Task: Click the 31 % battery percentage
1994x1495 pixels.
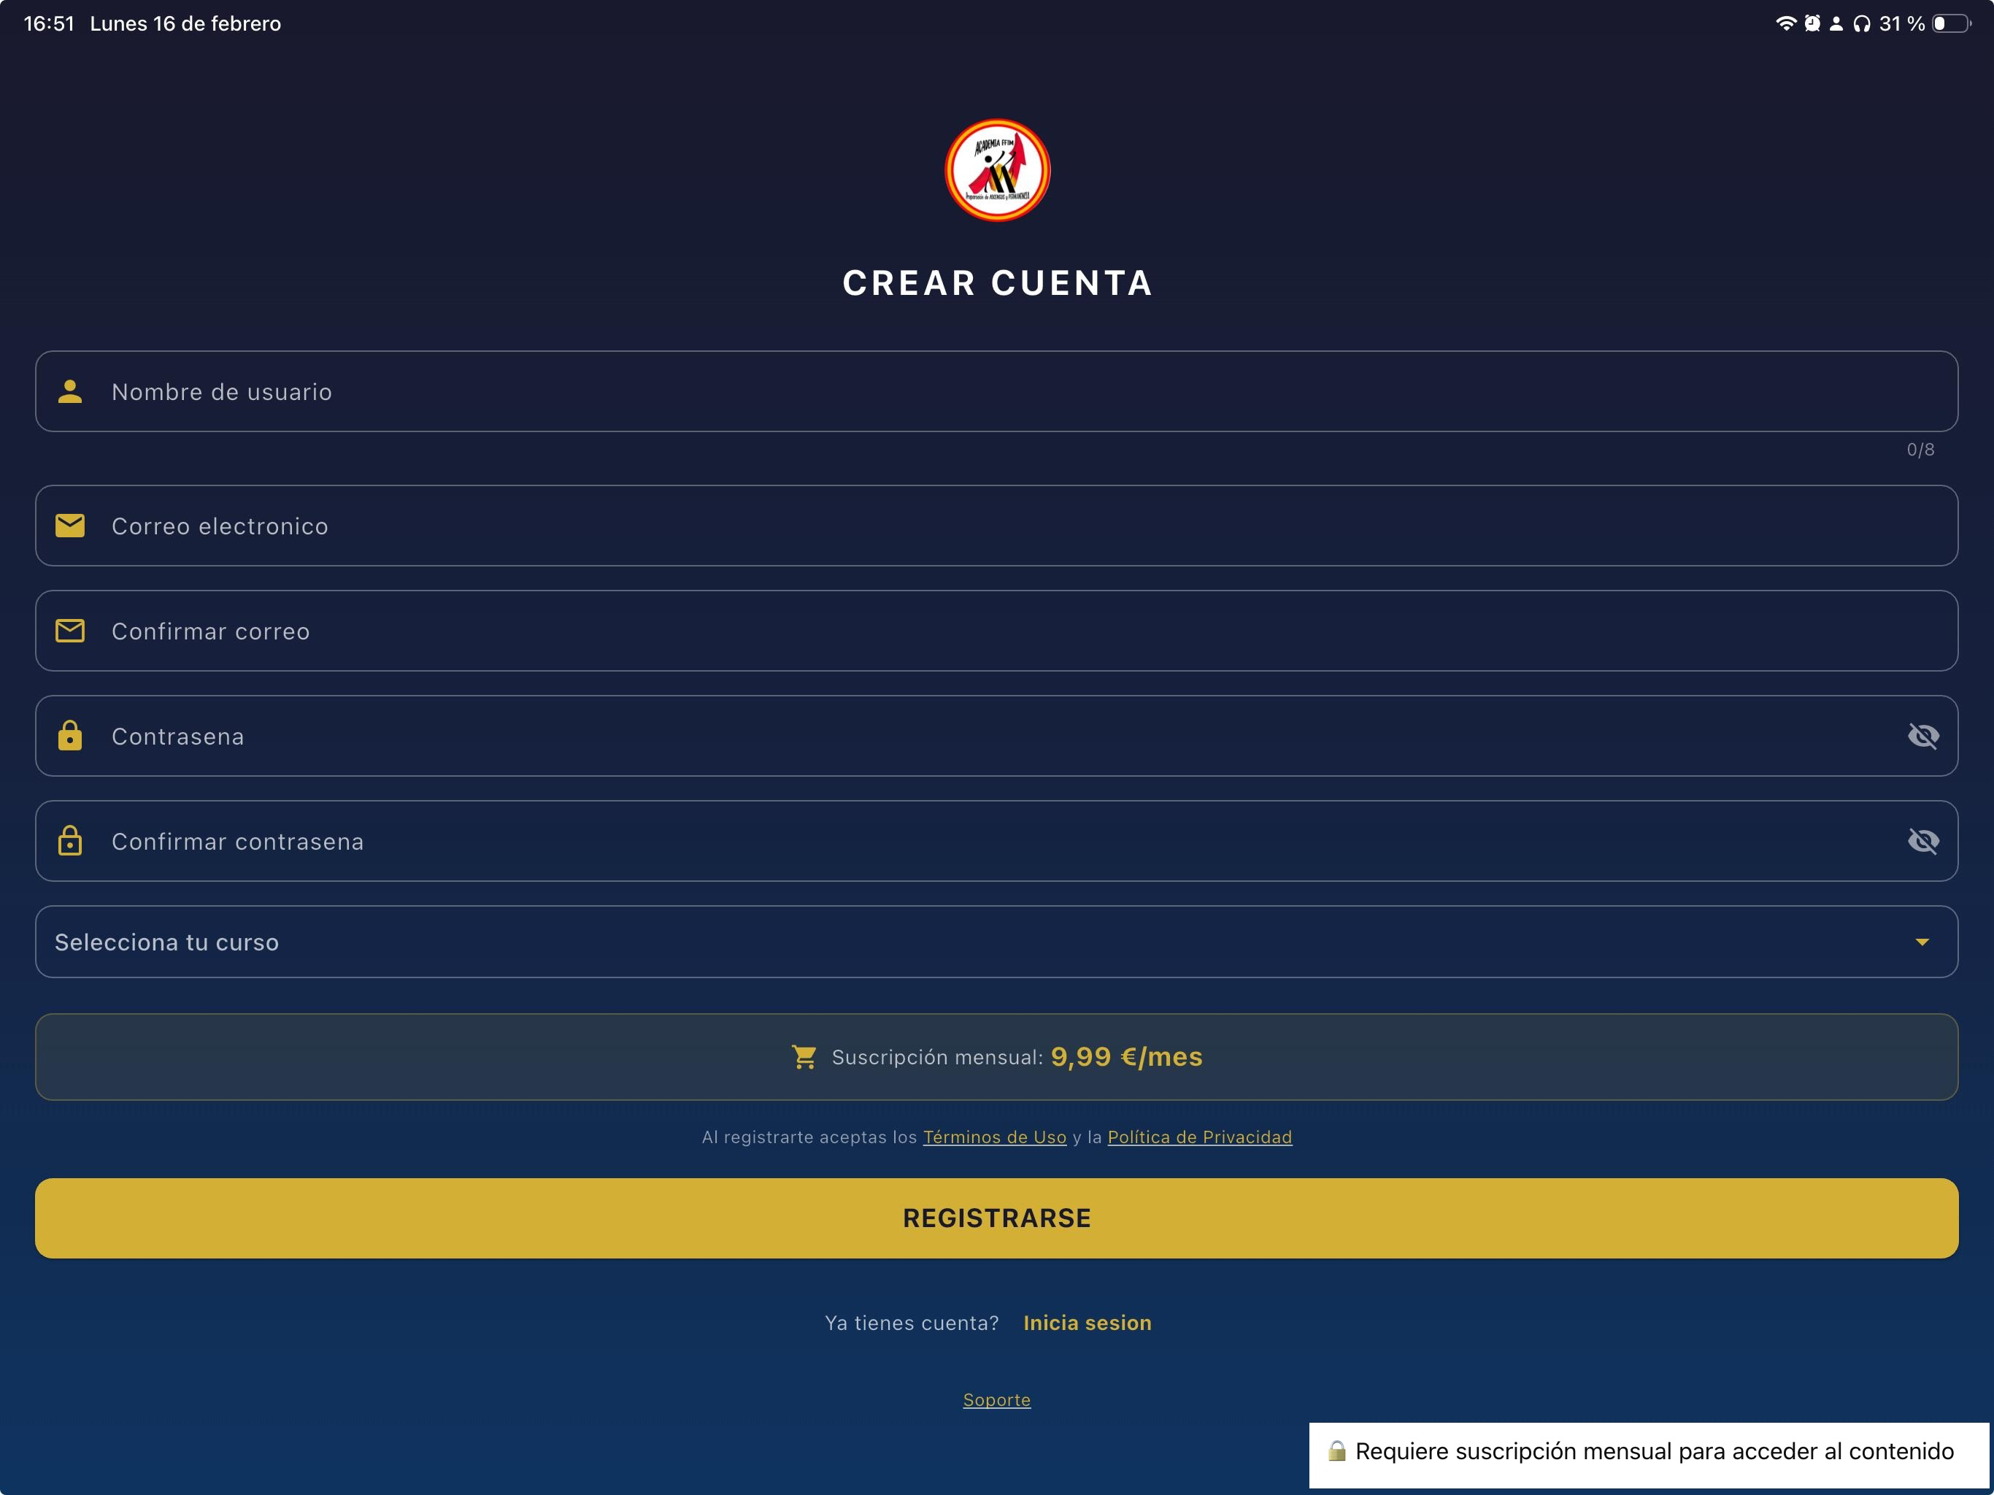Action: pyautogui.click(x=1902, y=23)
